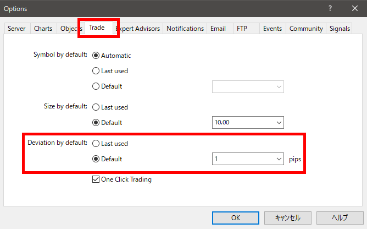The image size is (367, 229).
Task: Click the ヘルプ button
Action: tap(340, 218)
